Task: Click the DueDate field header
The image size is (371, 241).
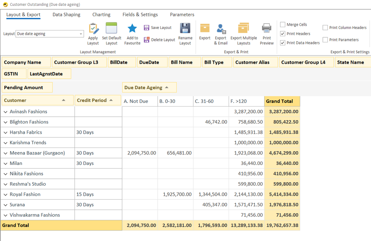Action: [152, 62]
